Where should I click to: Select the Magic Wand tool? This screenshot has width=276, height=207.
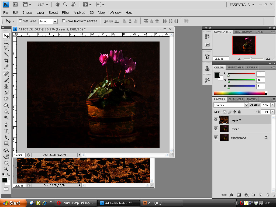(6, 54)
